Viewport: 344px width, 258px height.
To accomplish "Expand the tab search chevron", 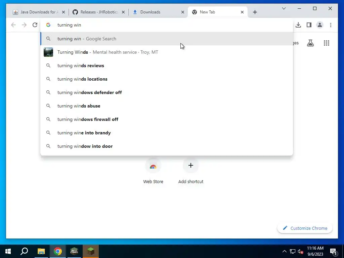I will (284, 8).
